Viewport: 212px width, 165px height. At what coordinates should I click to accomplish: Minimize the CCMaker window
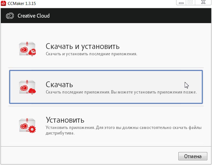[x=181, y=2]
